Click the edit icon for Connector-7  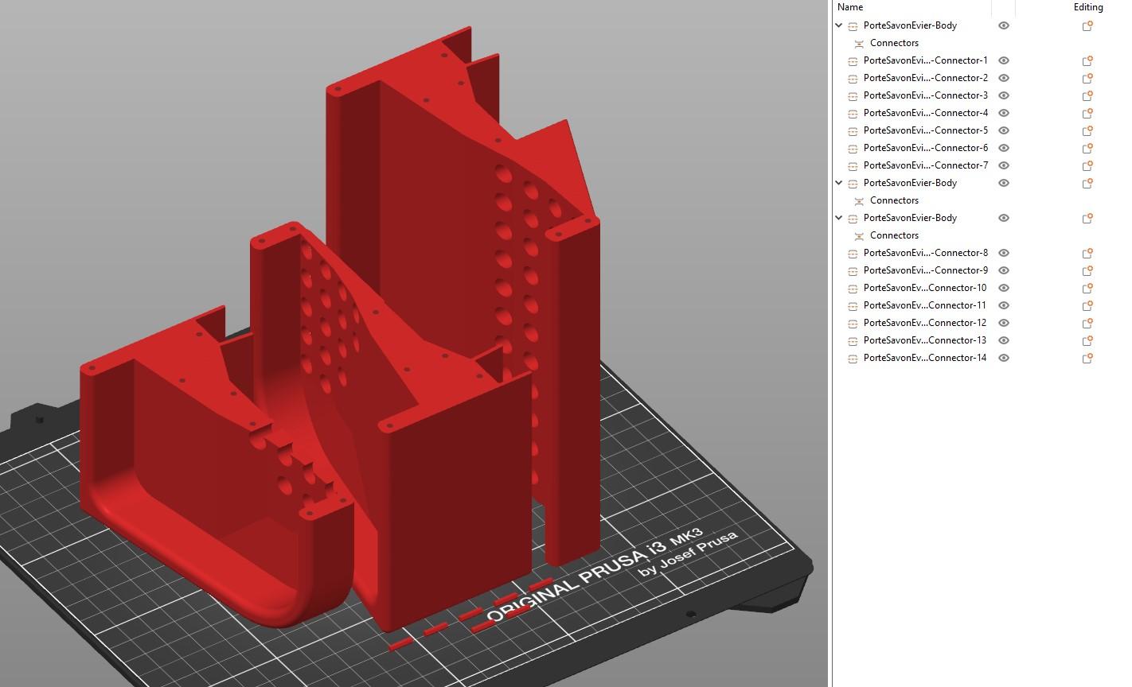(1087, 165)
